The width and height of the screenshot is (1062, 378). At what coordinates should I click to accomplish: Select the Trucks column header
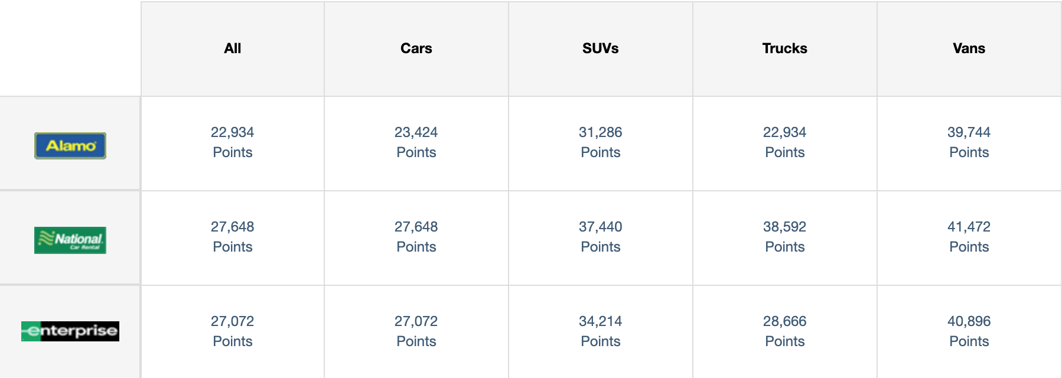(x=785, y=49)
